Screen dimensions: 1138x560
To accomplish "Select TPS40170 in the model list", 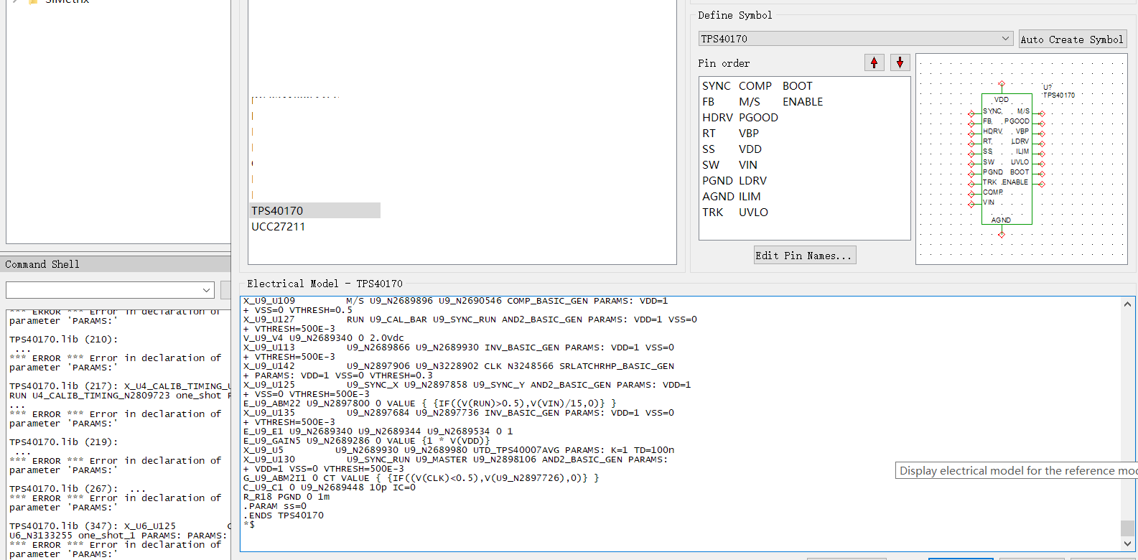I will pos(315,210).
